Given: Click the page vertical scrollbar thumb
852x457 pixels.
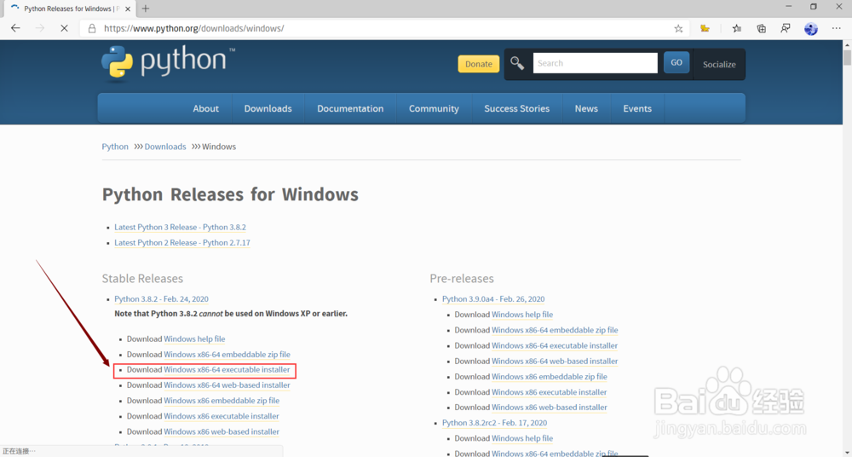Looking at the screenshot, I should point(847,57).
